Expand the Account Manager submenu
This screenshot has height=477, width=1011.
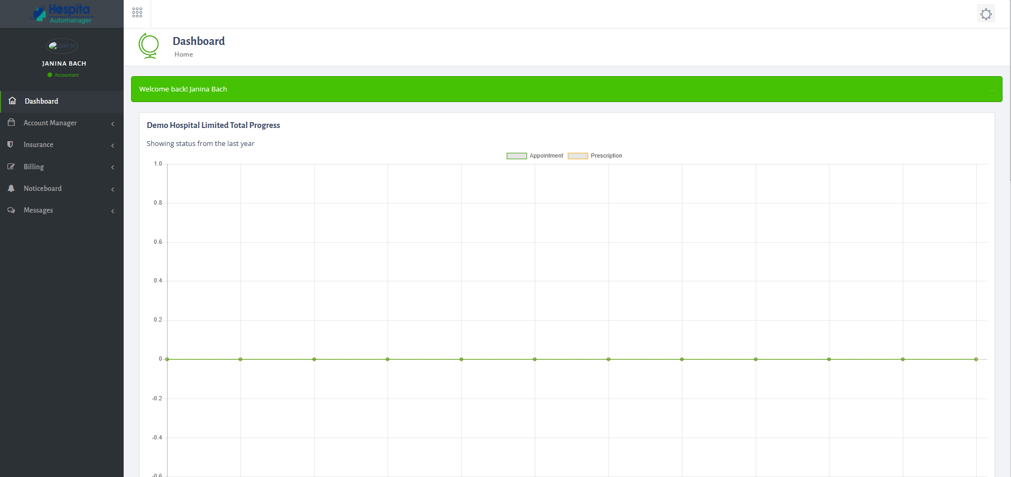(x=113, y=123)
